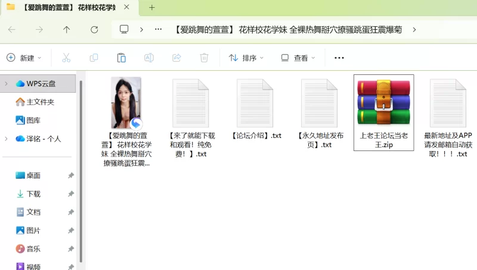Image resolution: width=477 pixels, height=270 pixels.
Task: Refresh the current folder view
Action: coord(94,29)
